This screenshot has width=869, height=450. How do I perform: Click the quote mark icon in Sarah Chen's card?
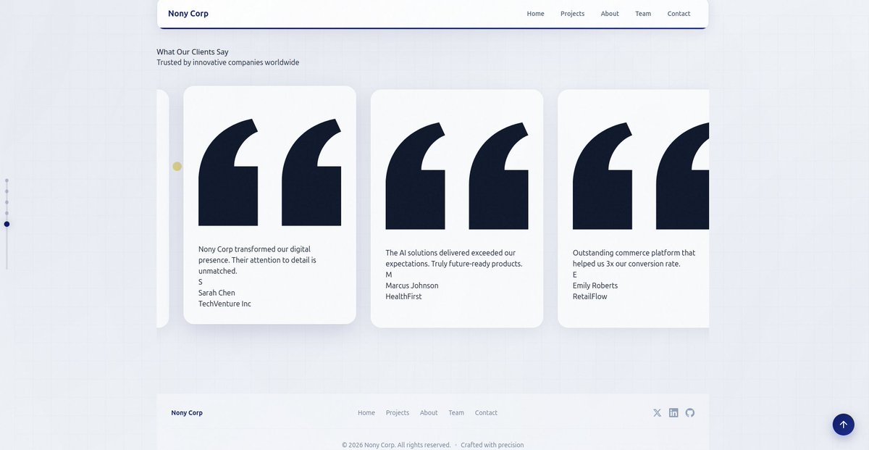[x=269, y=172]
